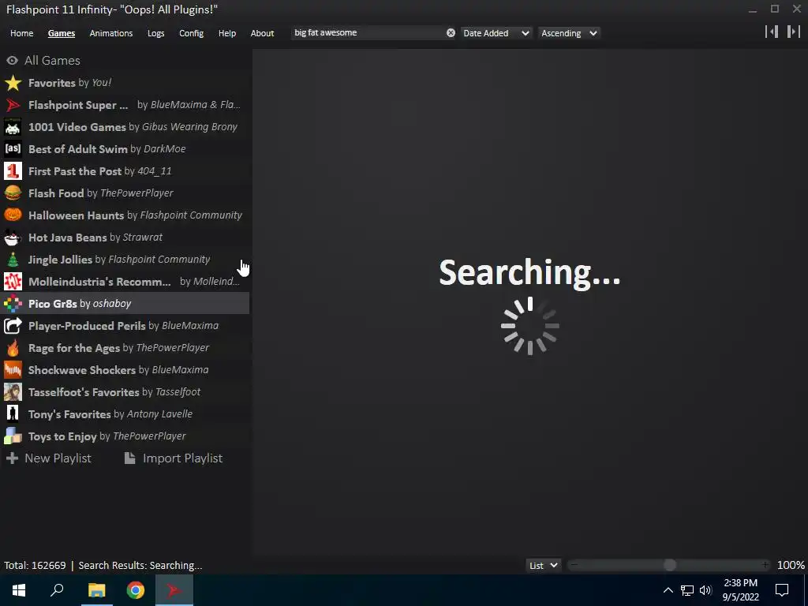Click the Tony's Favorites silhouette icon
808x606 pixels.
tap(13, 414)
